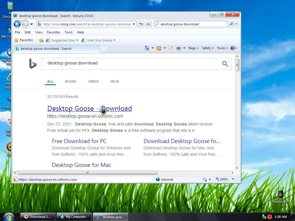This screenshot has width=295, height=221.
Task: Switch to the My Computer taskbar button
Action: (x=74, y=217)
